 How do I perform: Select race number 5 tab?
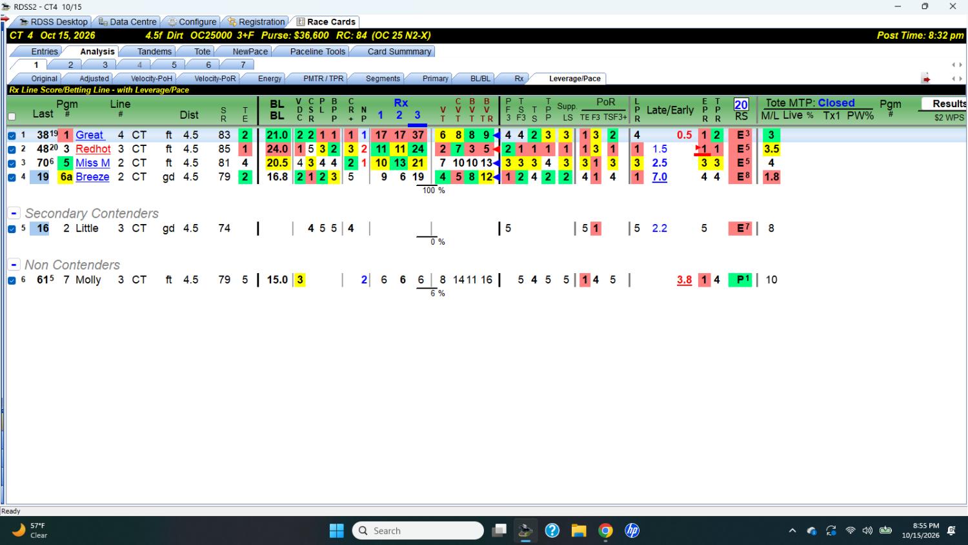pos(174,65)
